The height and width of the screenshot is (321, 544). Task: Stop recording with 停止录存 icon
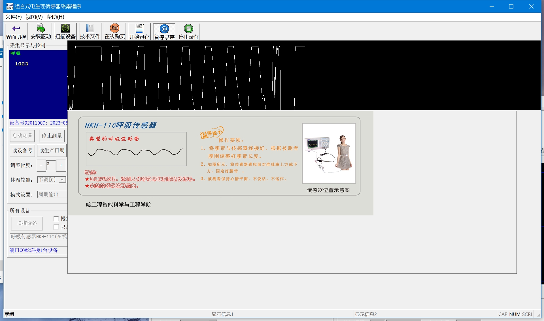[189, 29]
